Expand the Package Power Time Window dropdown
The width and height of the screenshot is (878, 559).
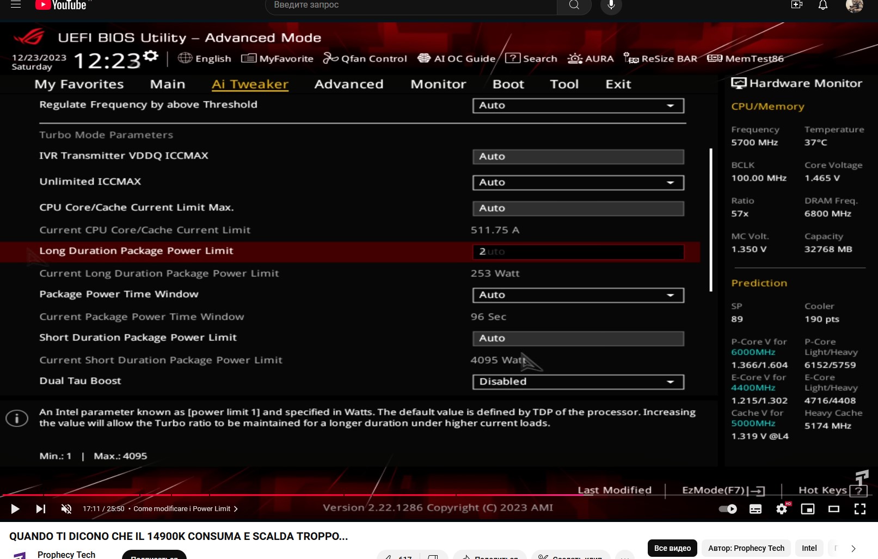[x=578, y=295]
